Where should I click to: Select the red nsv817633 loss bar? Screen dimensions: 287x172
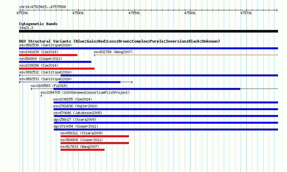(83, 150)
